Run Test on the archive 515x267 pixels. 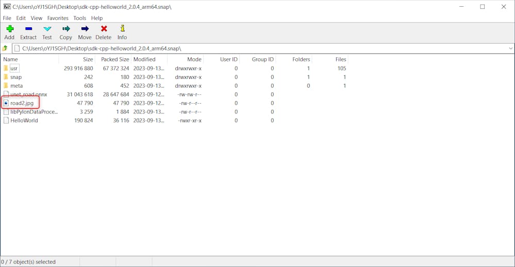47,29
